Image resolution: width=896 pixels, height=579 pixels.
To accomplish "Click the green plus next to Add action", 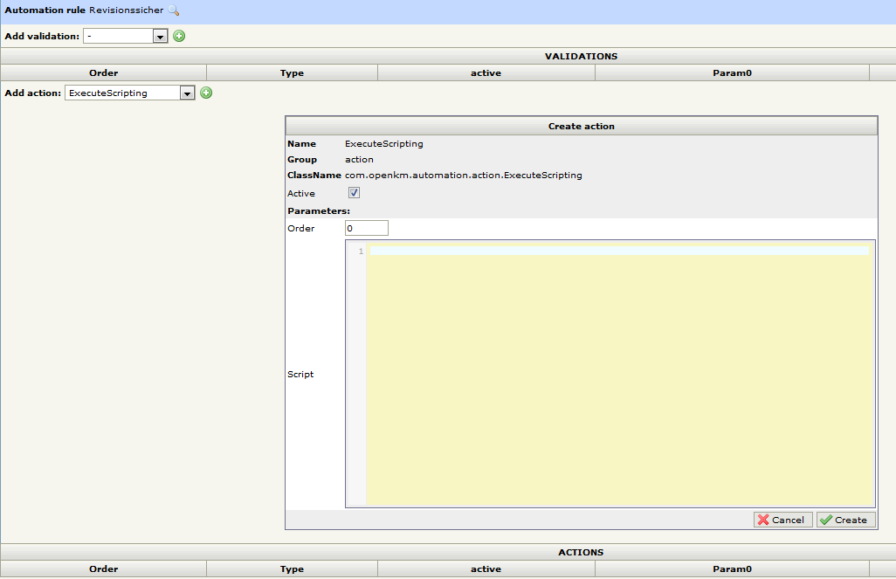I will (206, 93).
